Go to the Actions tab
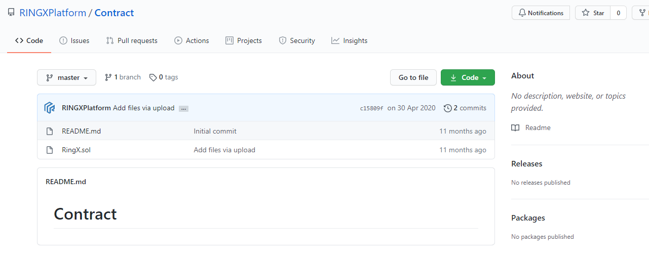 point(192,40)
